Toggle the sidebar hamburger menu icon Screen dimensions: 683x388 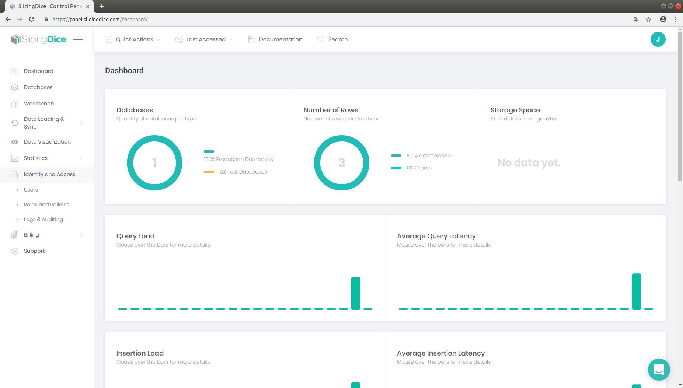78,39
